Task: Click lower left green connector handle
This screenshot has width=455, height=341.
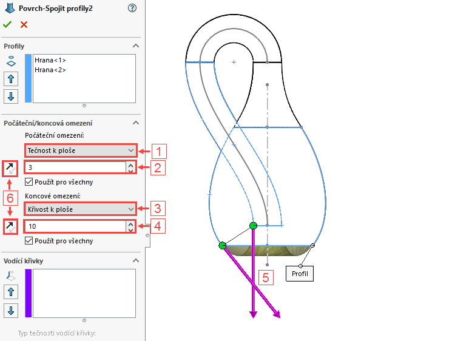Action: (223, 246)
